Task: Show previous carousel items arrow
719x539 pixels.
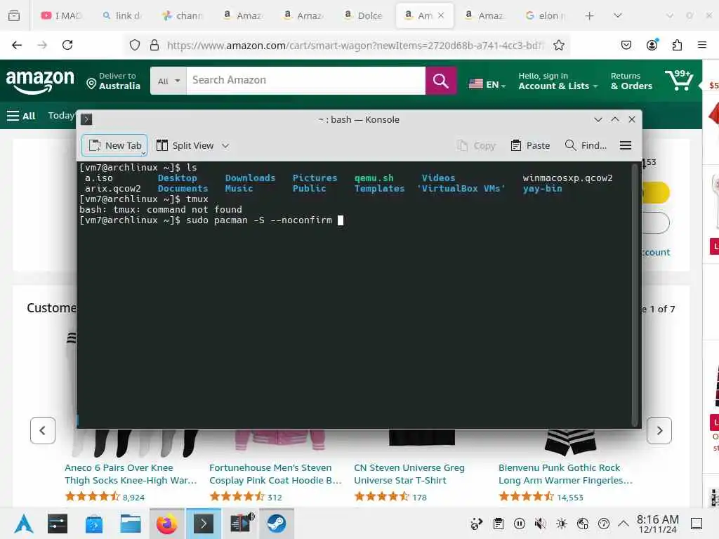Action: (x=43, y=430)
